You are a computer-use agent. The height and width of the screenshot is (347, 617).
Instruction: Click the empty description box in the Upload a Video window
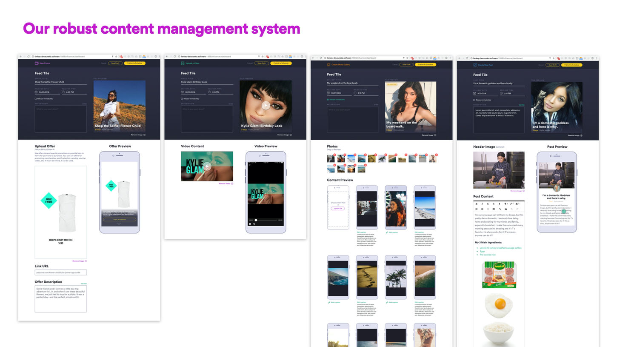pyautogui.click(x=207, y=119)
